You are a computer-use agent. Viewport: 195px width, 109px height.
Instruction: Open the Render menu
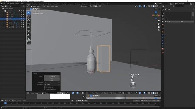tap(12, 4)
